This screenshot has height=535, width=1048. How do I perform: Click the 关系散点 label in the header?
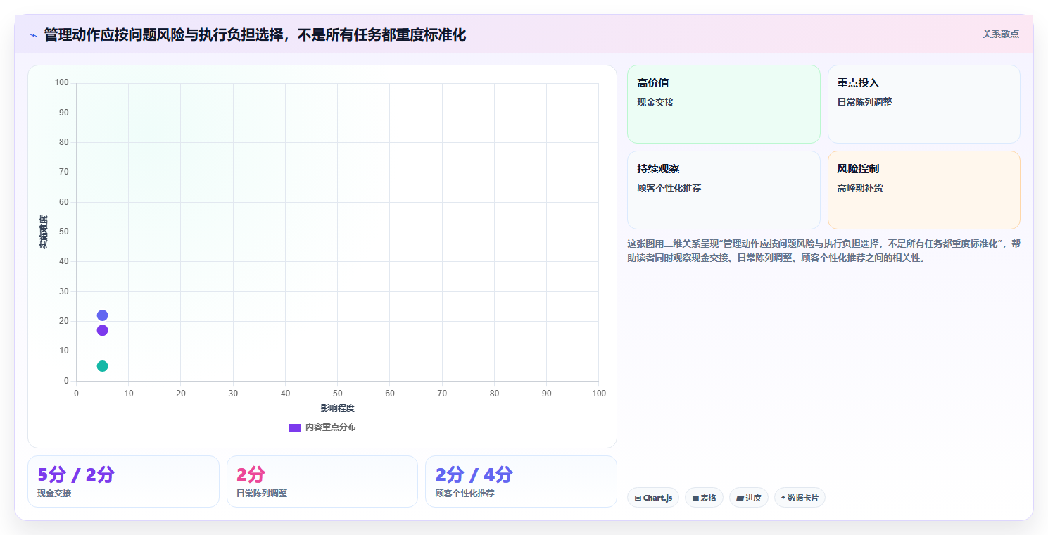pos(1000,34)
